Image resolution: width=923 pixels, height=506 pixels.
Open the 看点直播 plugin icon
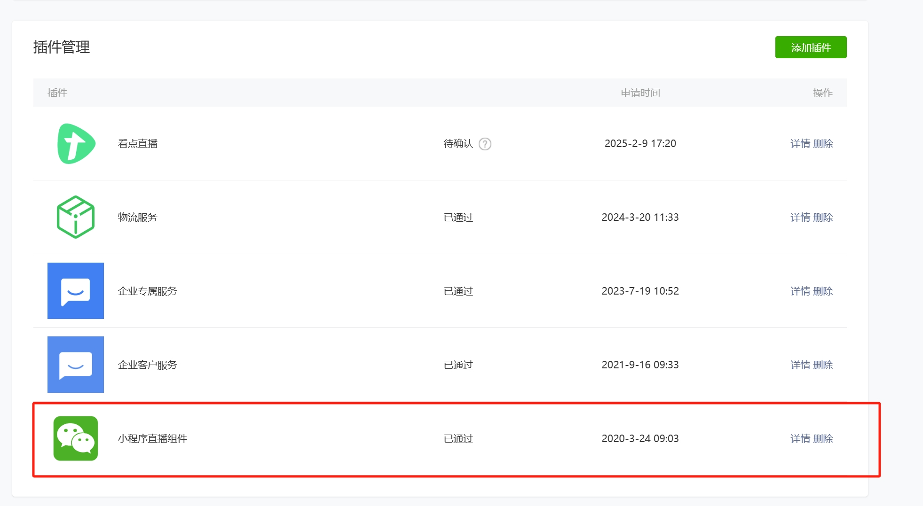(x=76, y=144)
